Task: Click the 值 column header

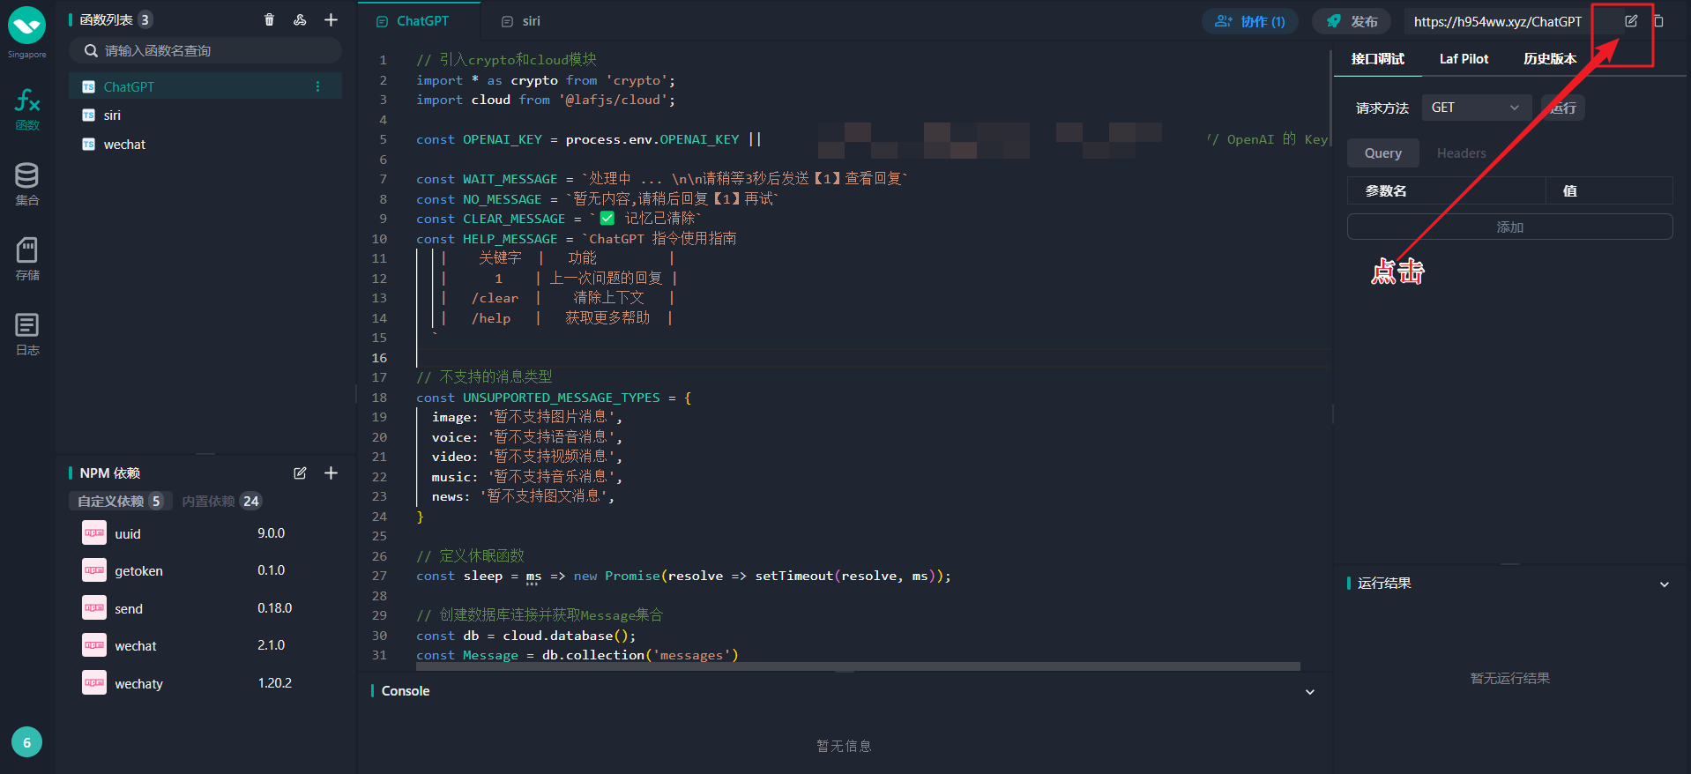Action: (1569, 190)
